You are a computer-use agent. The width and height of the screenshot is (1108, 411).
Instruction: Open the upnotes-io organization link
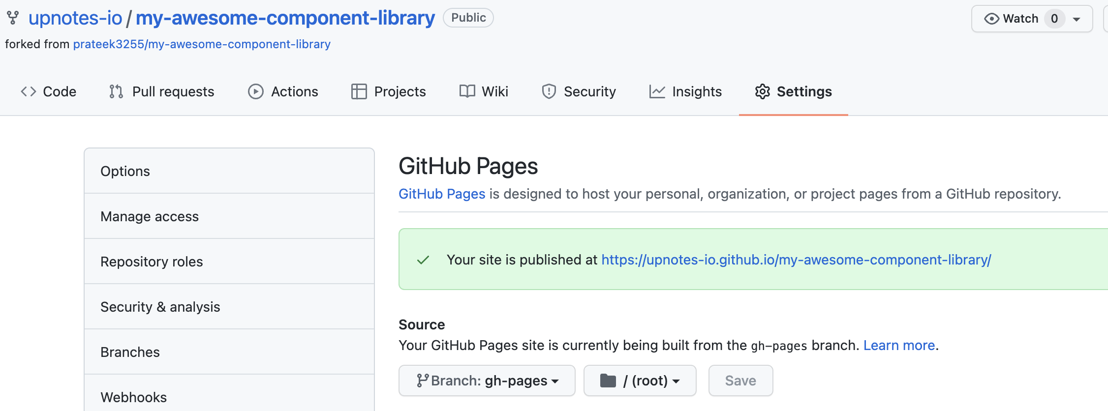75,18
